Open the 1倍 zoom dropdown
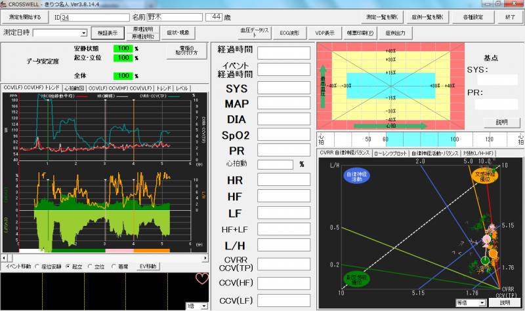 (x=204, y=306)
